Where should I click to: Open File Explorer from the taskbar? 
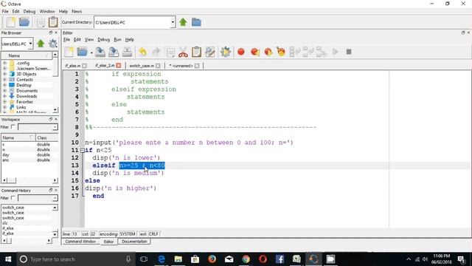pyautogui.click(x=178, y=259)
